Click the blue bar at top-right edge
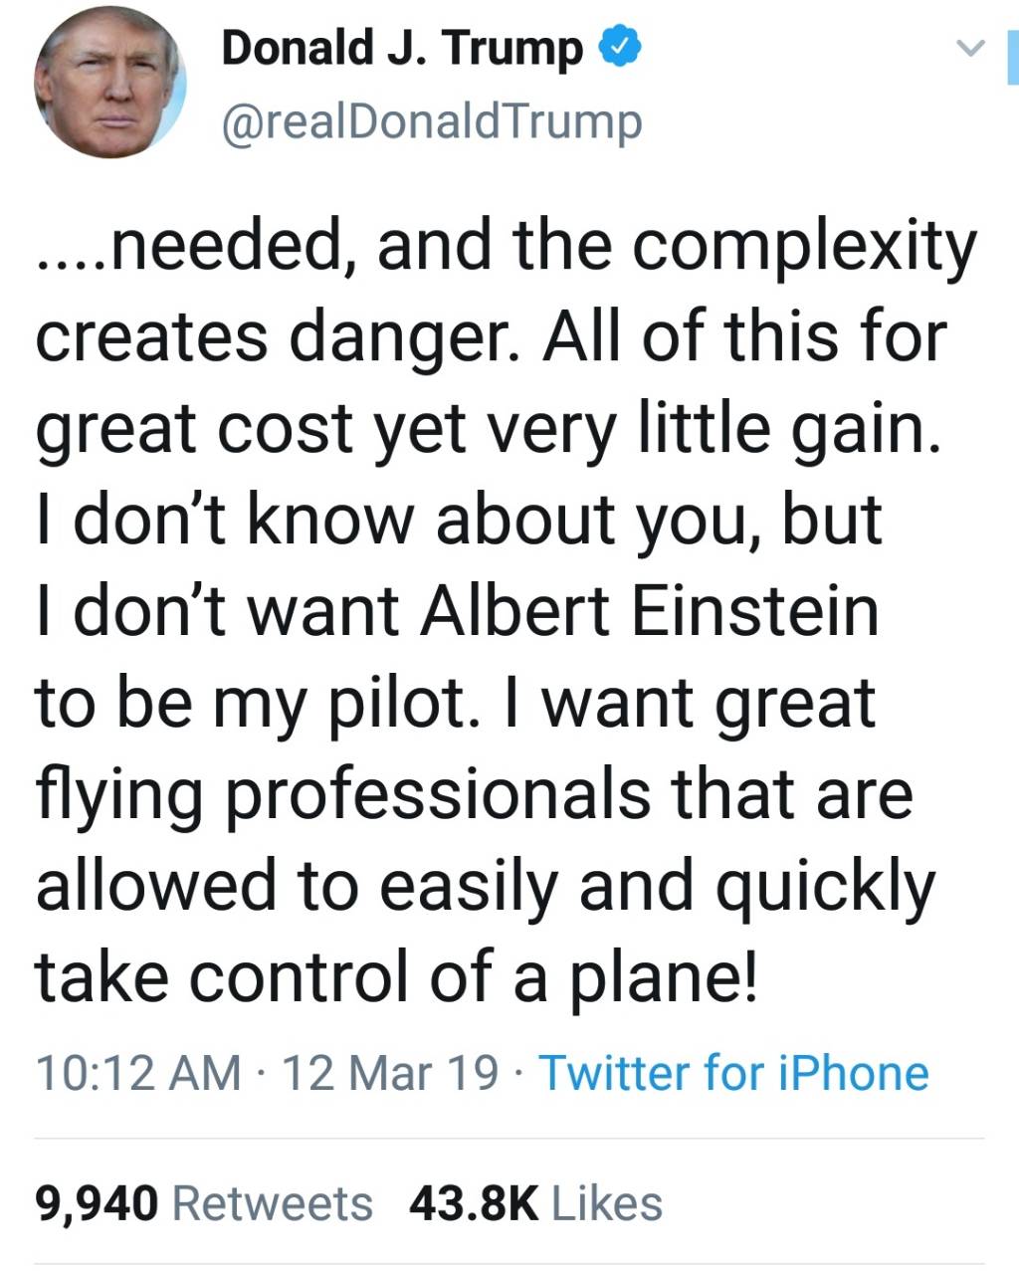 pyautogui.click(x=1013, y=58)
